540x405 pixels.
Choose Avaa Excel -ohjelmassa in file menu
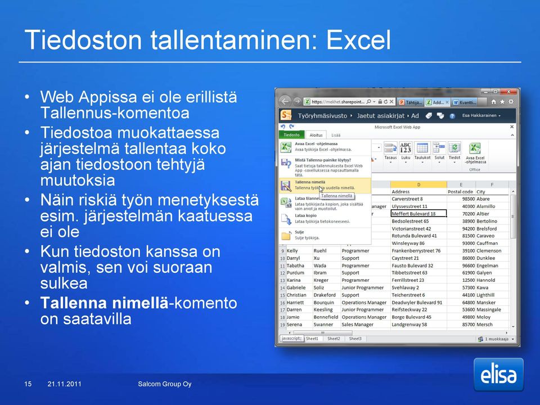tap(325, 147)
